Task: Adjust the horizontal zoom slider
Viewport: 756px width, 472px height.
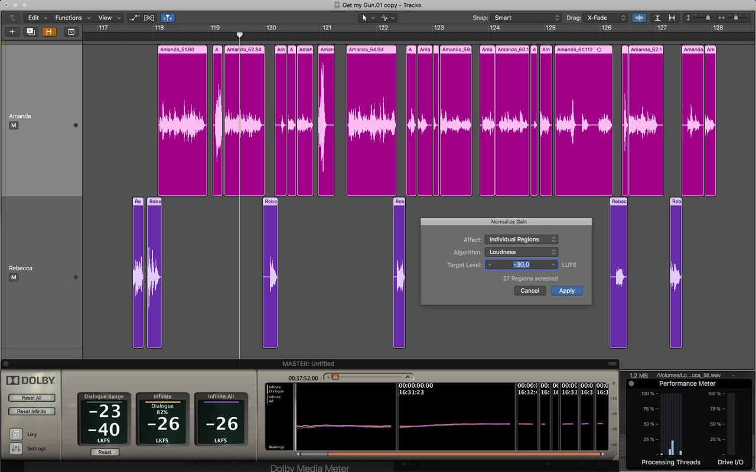Action: pos(736,18)
